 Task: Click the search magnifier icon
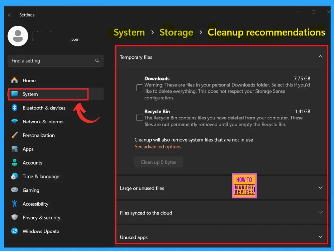(x=97, y=61)
